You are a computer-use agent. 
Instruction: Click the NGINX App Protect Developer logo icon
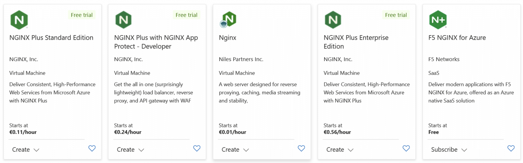tap(123, 20)
